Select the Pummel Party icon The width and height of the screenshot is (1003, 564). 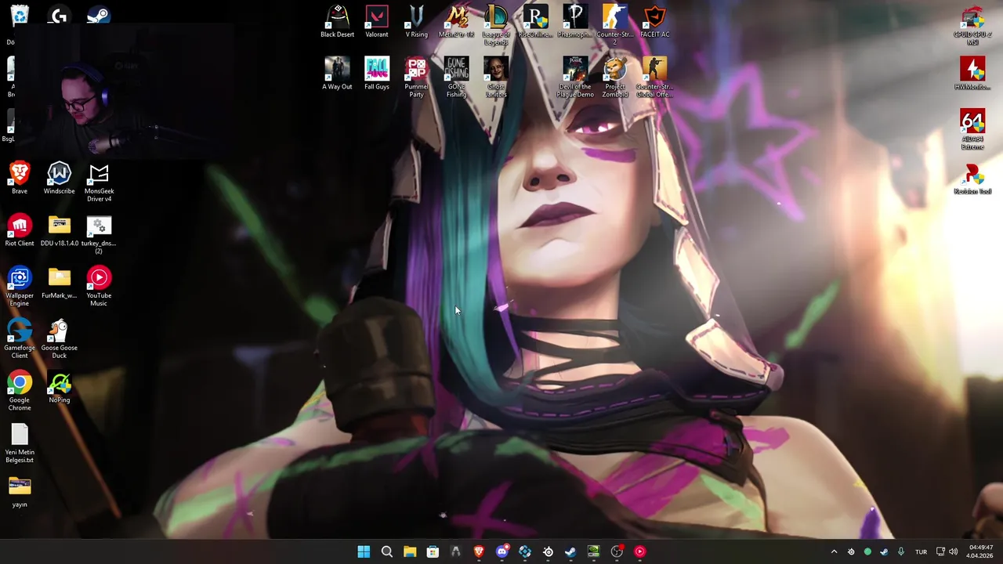[x=416, y=78]
